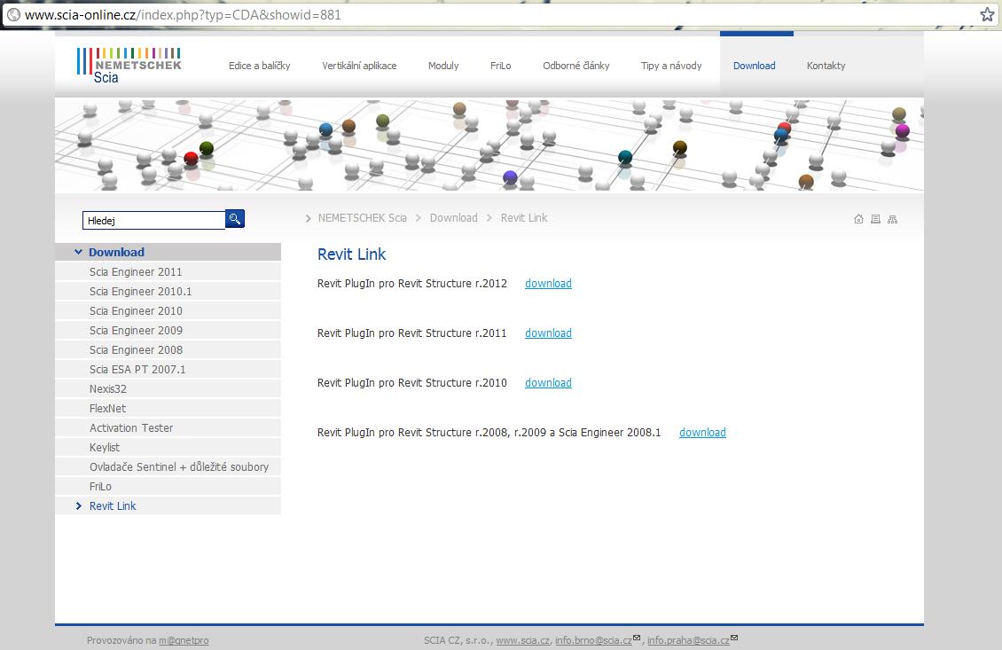Open the Odborné články menu
This screenshot has height=650, width=1002.
click(x=575, y=66)
